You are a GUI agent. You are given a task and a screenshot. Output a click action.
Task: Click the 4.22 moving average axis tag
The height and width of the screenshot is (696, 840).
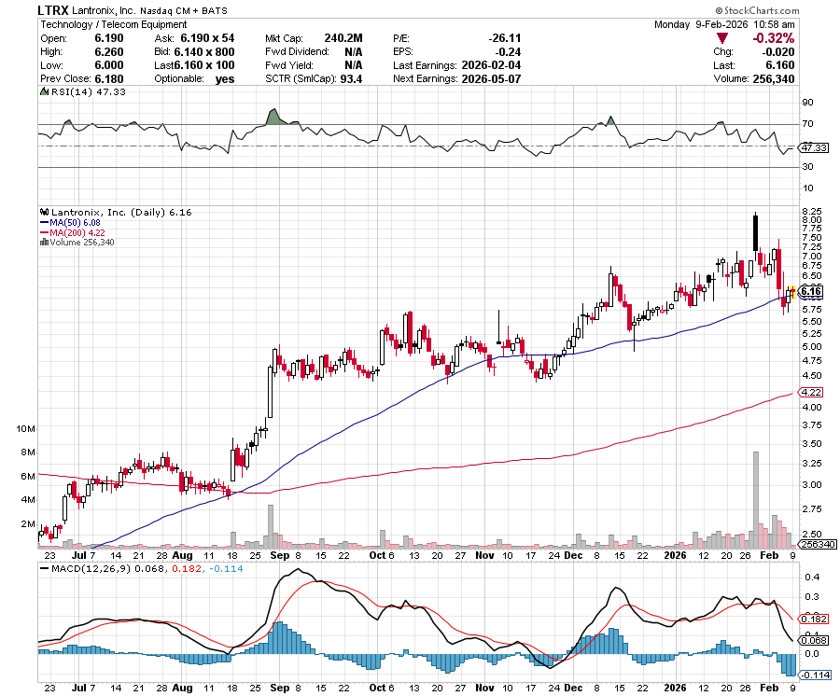(x=811, y=393)
